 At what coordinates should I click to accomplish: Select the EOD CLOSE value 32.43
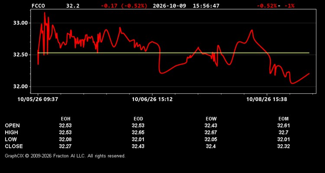[x=138, y=146]
